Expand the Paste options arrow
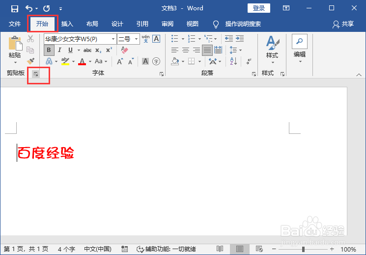Image resolution: width=366 pixels, height=255 pixels. (15, 62)
